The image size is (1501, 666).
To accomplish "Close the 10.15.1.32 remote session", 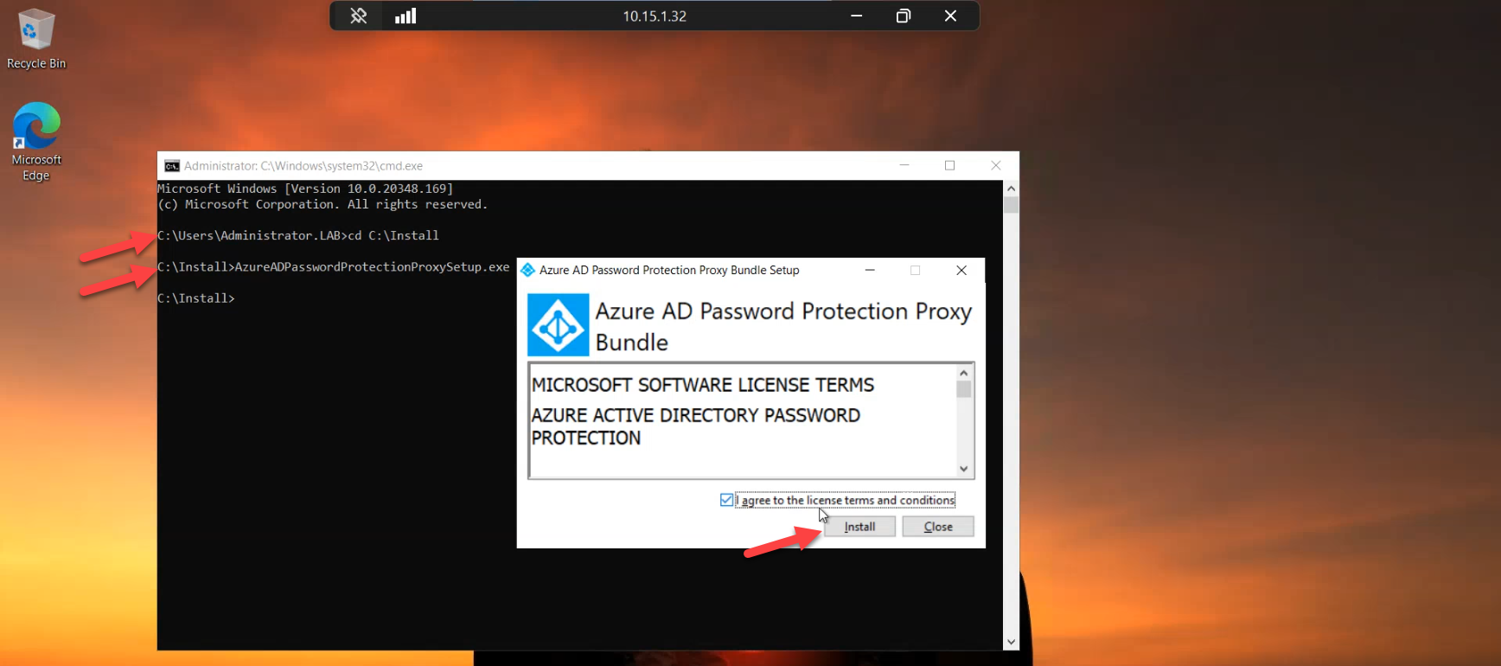I will [950, 16].
